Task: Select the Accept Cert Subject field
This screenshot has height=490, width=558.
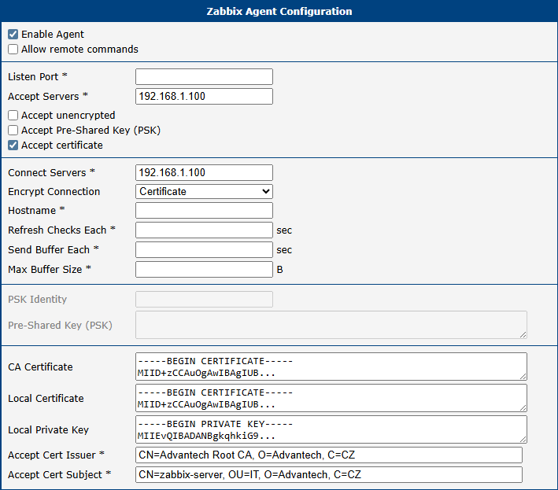Action: [x=329, y=475]
